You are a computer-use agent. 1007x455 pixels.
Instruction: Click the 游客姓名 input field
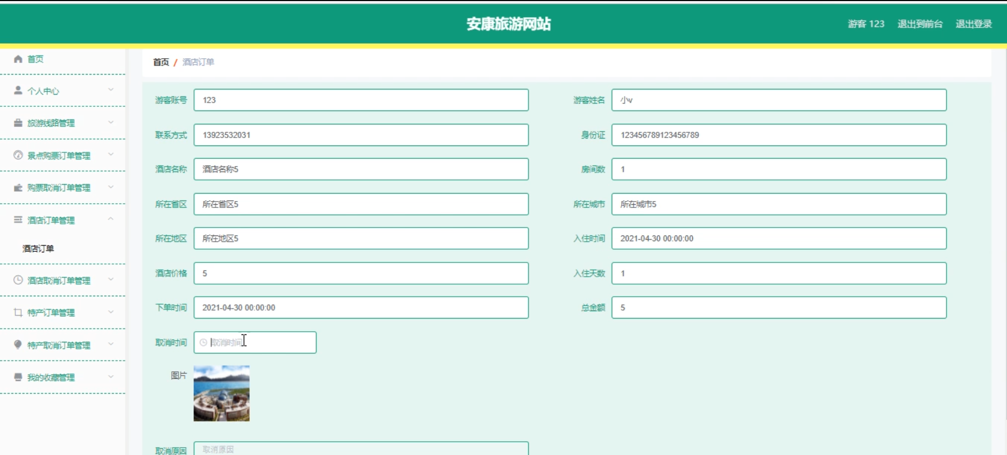pos(779,100)
